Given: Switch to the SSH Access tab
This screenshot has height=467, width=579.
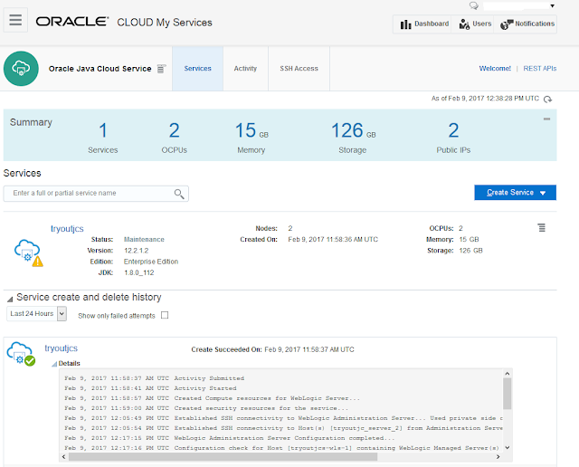Looking at the screenshot, I should point(299,69).
